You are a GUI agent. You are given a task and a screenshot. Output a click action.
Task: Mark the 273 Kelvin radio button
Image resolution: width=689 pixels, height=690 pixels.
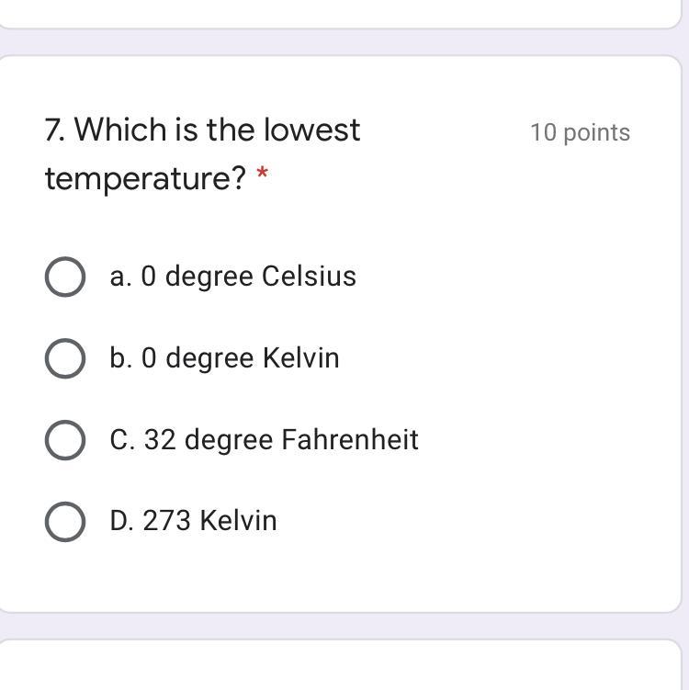tap(65, 521)
